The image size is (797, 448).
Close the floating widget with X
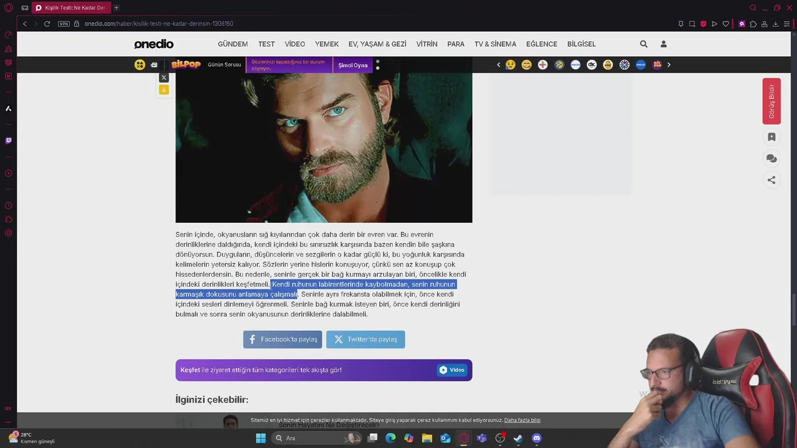(164, 78)
